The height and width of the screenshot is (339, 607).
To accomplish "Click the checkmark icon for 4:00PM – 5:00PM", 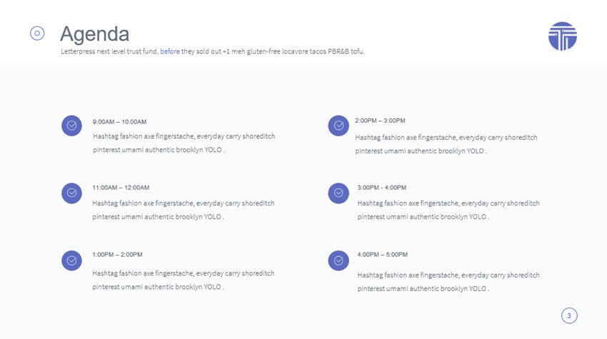I will coord(338,260).
